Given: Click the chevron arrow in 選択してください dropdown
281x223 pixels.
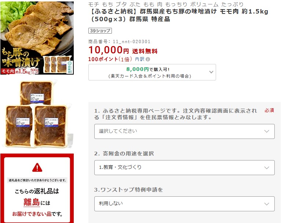Looking at the screenshot, I should [267, 131].
